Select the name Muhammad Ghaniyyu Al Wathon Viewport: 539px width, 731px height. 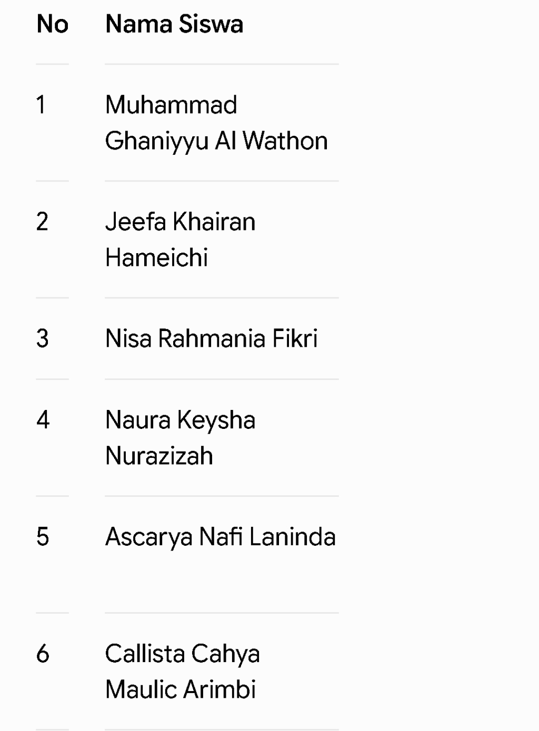pos(216,123)
